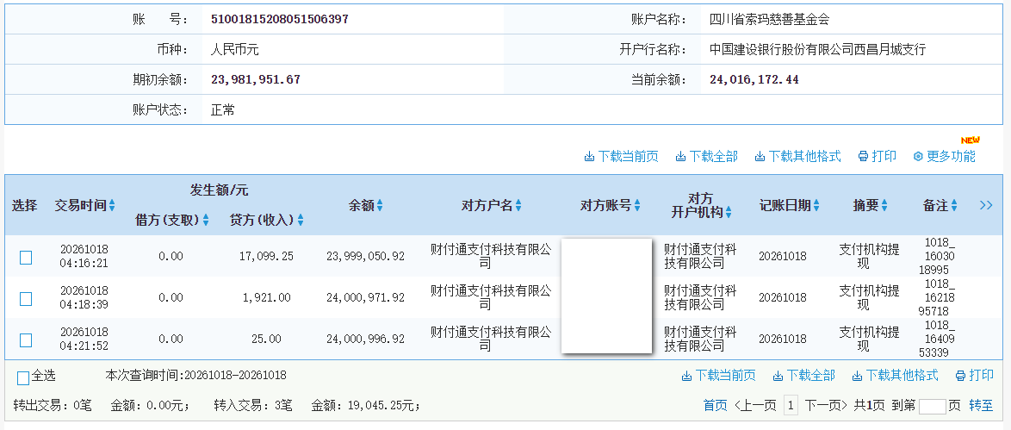Click bottom 打印 print link
Image resolution: width=1011 pixels, height=430 pixels.
click(974, 376)
